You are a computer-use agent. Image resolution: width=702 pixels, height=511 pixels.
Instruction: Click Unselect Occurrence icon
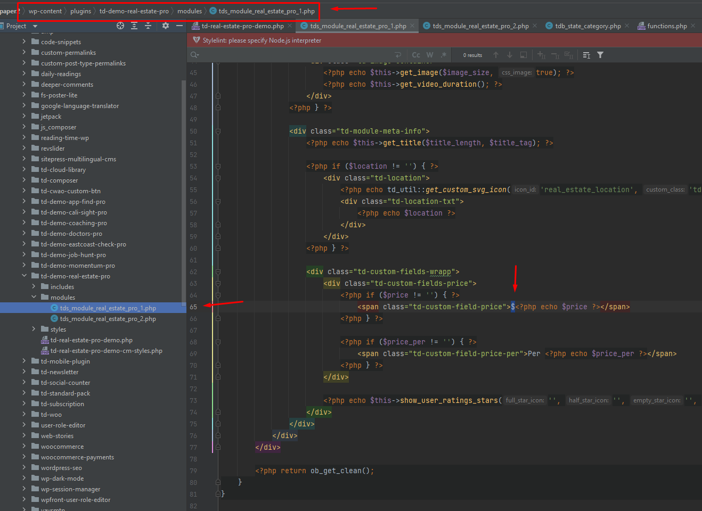[555, 55]
